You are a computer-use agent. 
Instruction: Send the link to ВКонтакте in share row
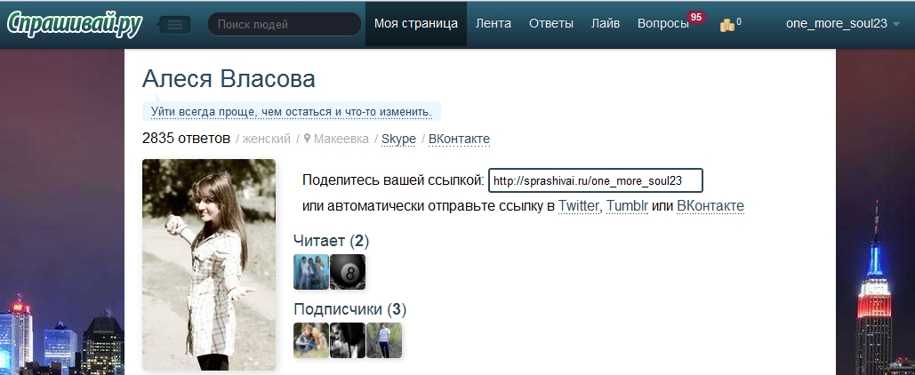pyautogui.click(x=710, y=206)
